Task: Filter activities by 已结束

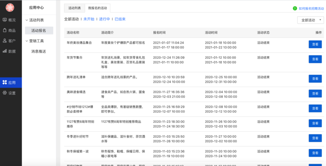Action: [x=120, y=19]
